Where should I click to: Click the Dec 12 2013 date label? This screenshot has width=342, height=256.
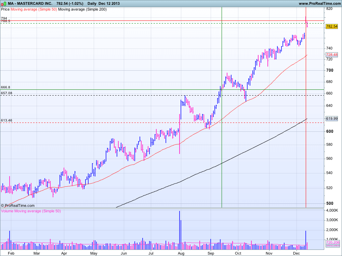109,3
